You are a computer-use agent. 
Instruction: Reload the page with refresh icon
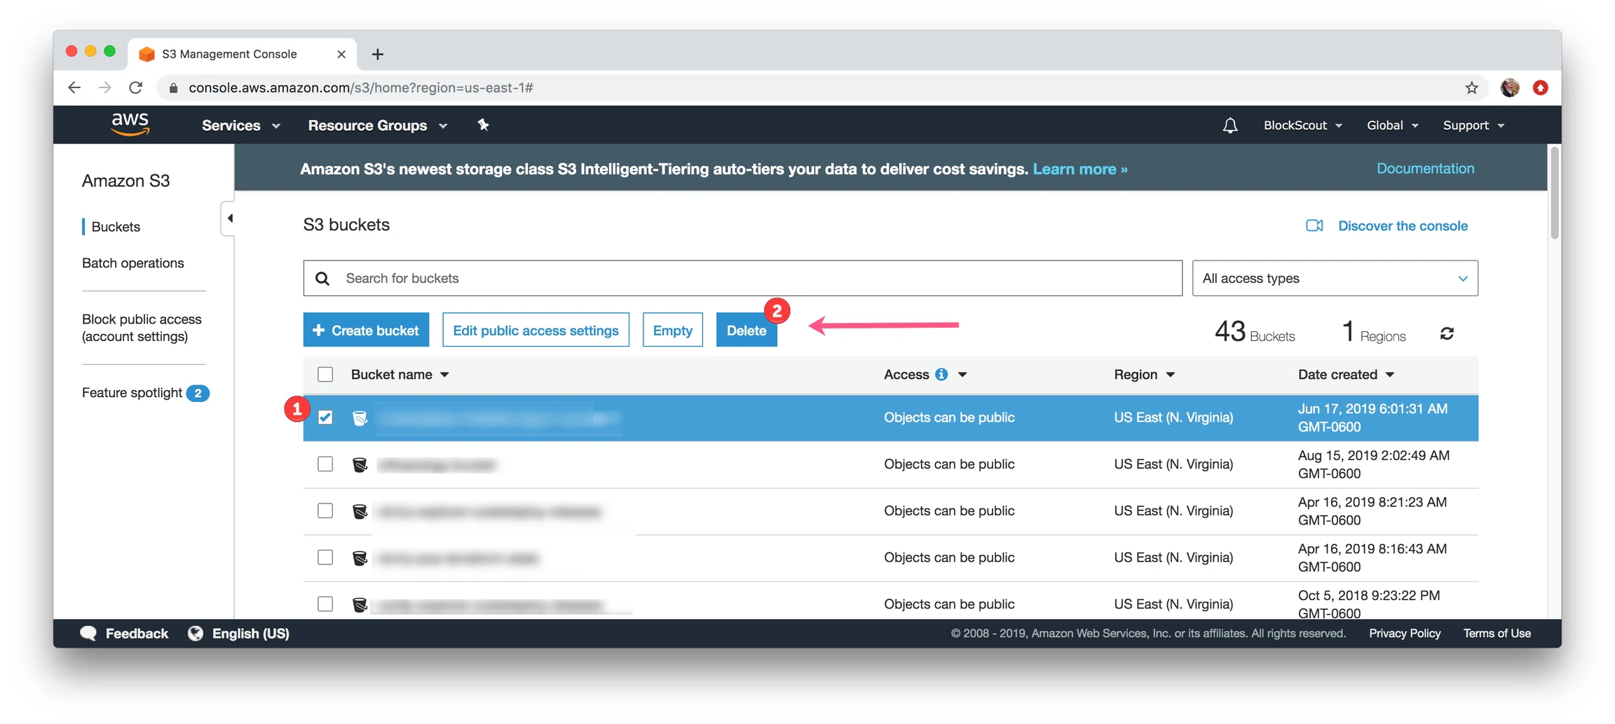(136, 88)
